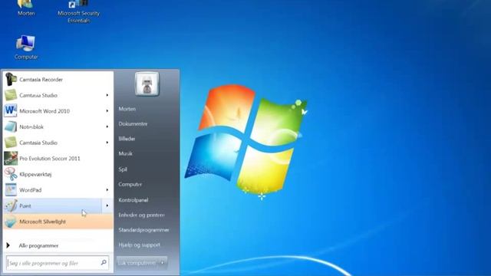491x276 pixels.
Task: Open the Camtasia Recorder icon
Action: [x=11, y=80]
